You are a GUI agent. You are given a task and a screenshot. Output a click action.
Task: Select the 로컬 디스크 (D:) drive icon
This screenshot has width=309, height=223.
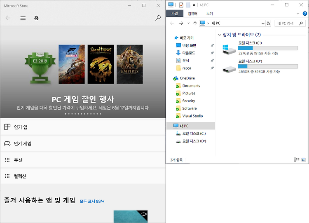(229, 69)
